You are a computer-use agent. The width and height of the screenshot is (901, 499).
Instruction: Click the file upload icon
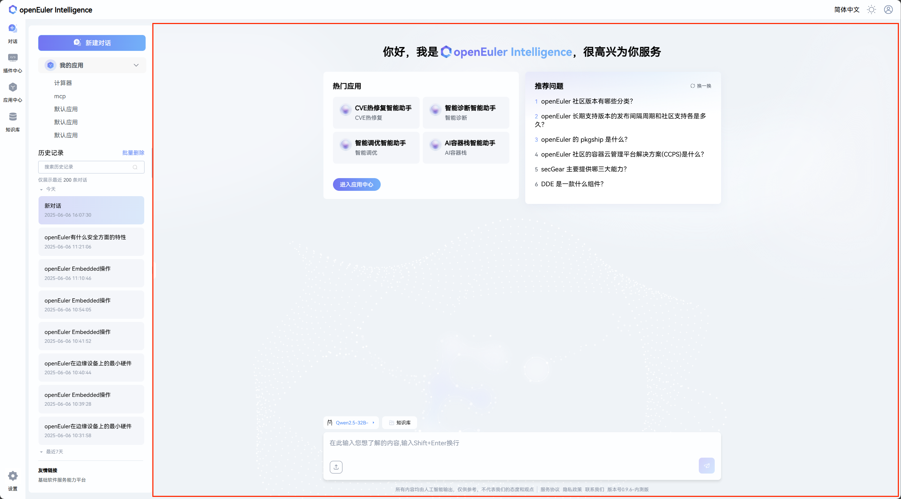tap(336, 467)
